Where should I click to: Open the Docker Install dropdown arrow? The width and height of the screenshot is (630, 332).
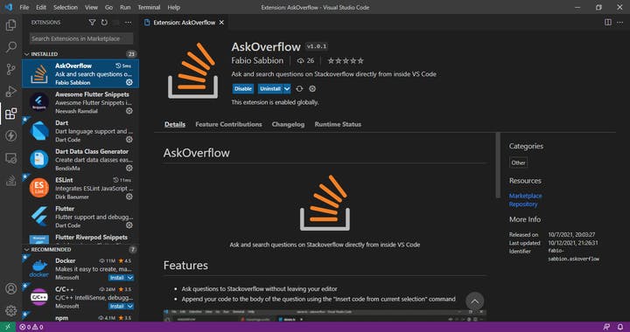[x=130, y=278]
